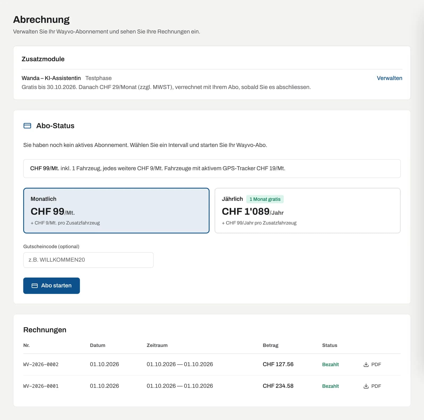Click the download icon for invoice WV-2026-0001
Viewport: 424px width, 420px height.
coord(366,386)
